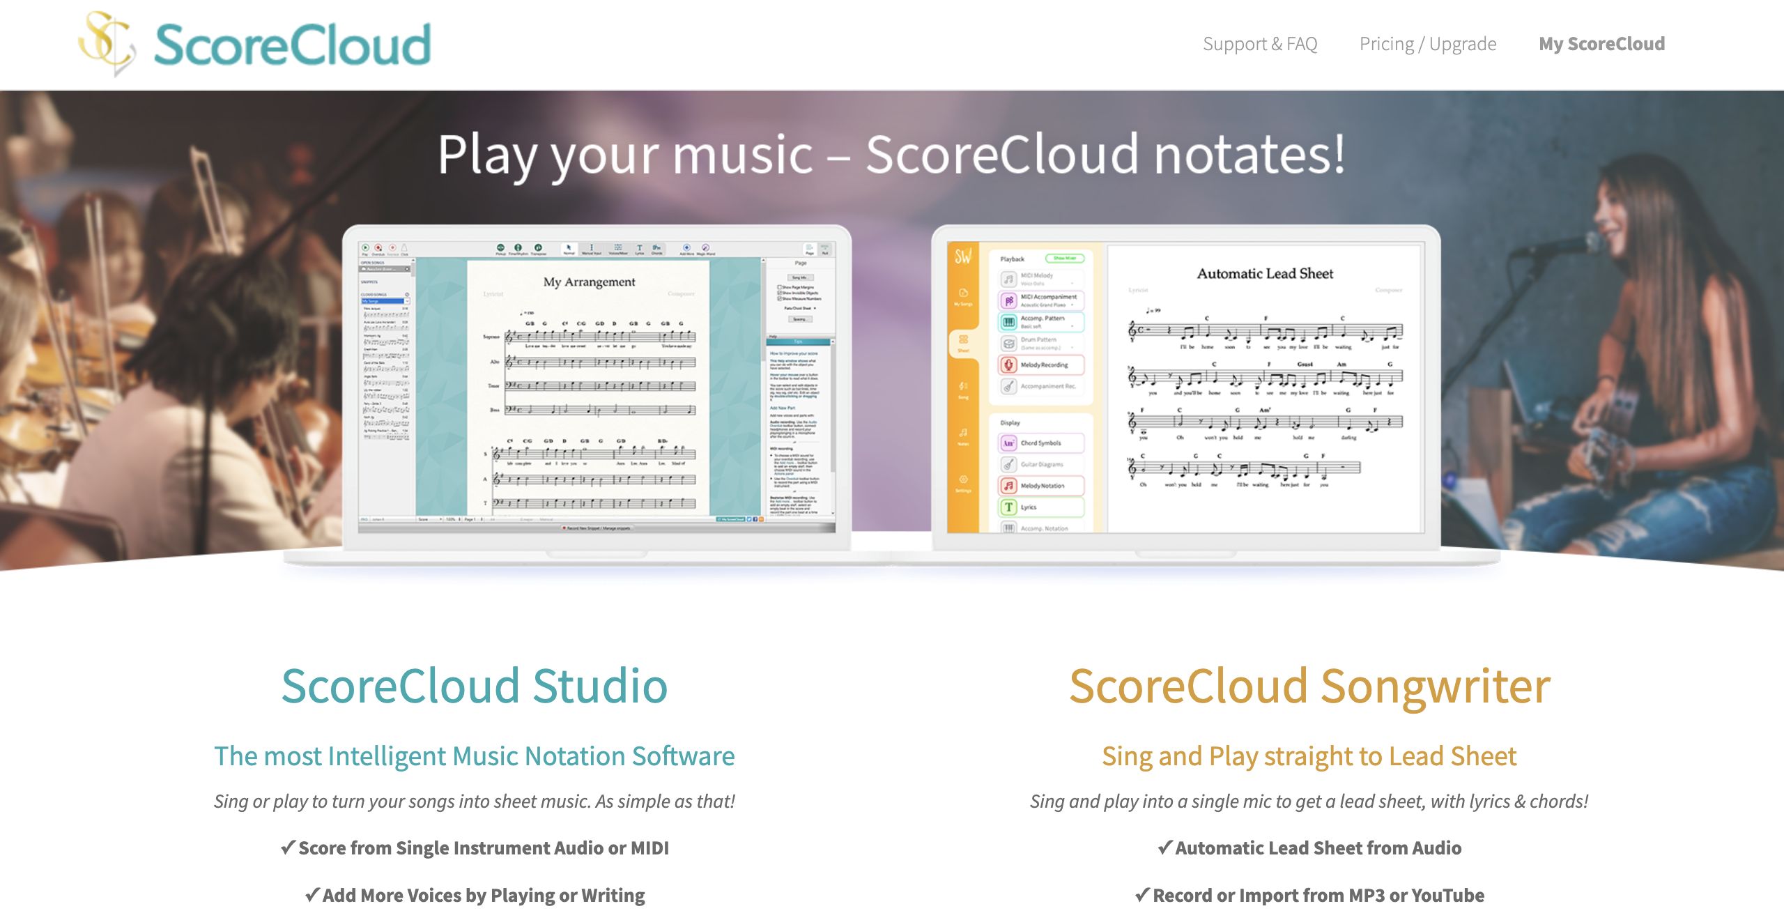
Task: Click the ScoreCloud Studio heading
Action: pos(475,686)
